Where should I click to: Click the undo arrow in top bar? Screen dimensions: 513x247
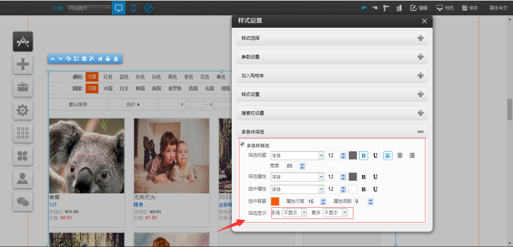tap(364, 8)
